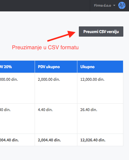Select the PDV ukupno column header
The height and width of the screenshot is (160, 129).
tap(56, 67)
